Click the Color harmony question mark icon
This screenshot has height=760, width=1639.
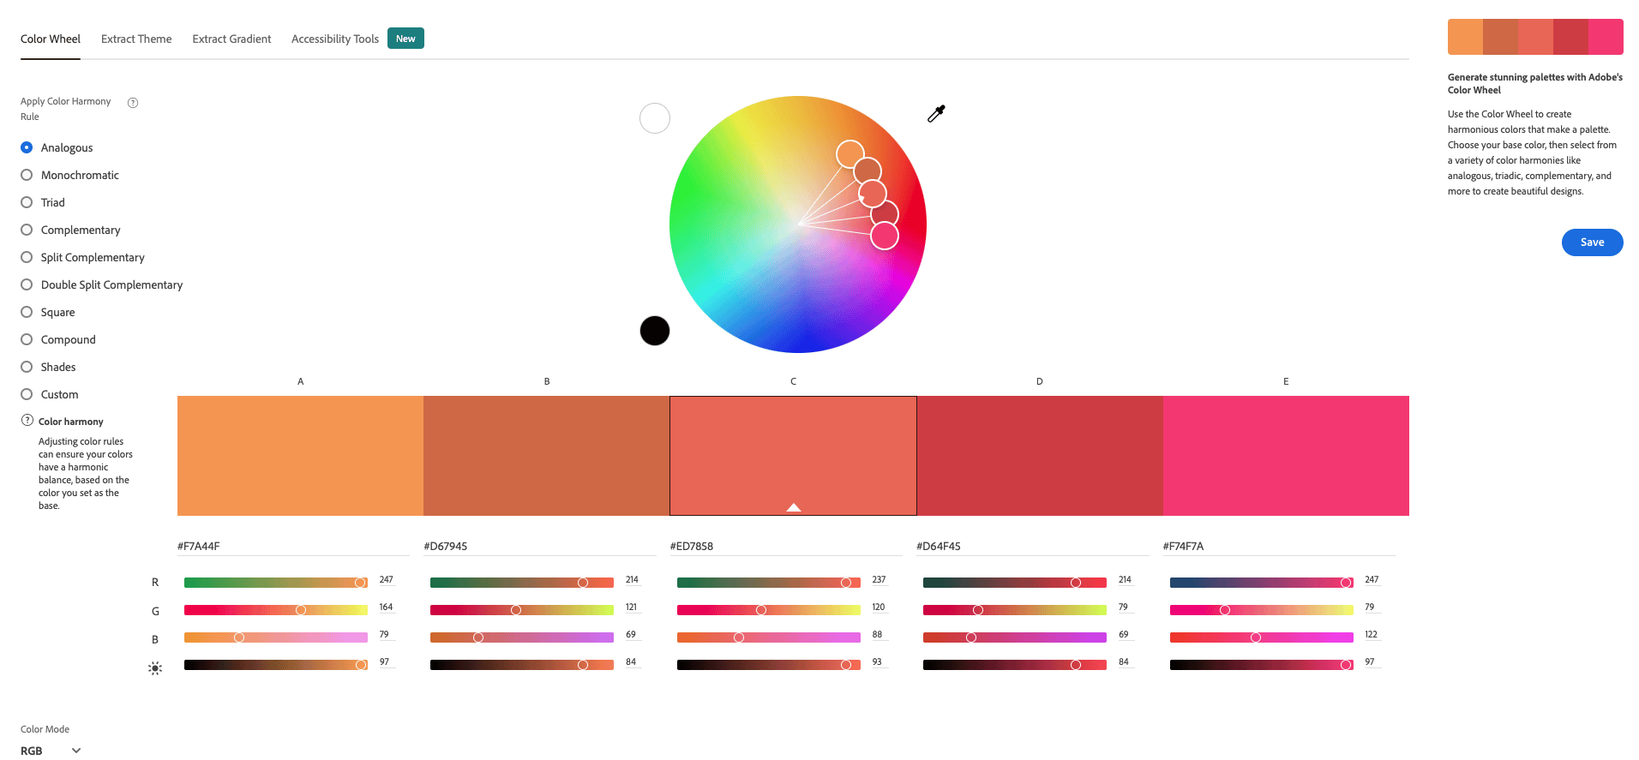[27, 421]
